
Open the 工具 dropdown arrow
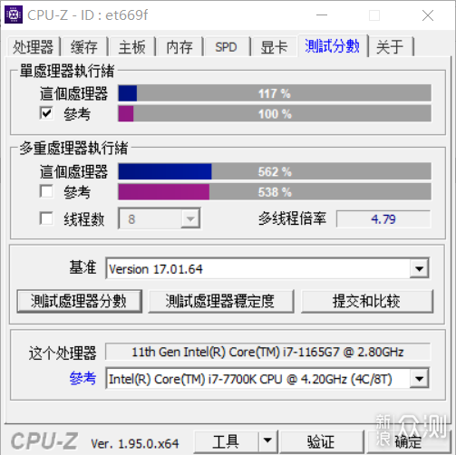click(x=267, y=440)
